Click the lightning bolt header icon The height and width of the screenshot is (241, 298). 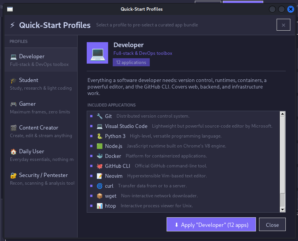click(x=12, y=25)
